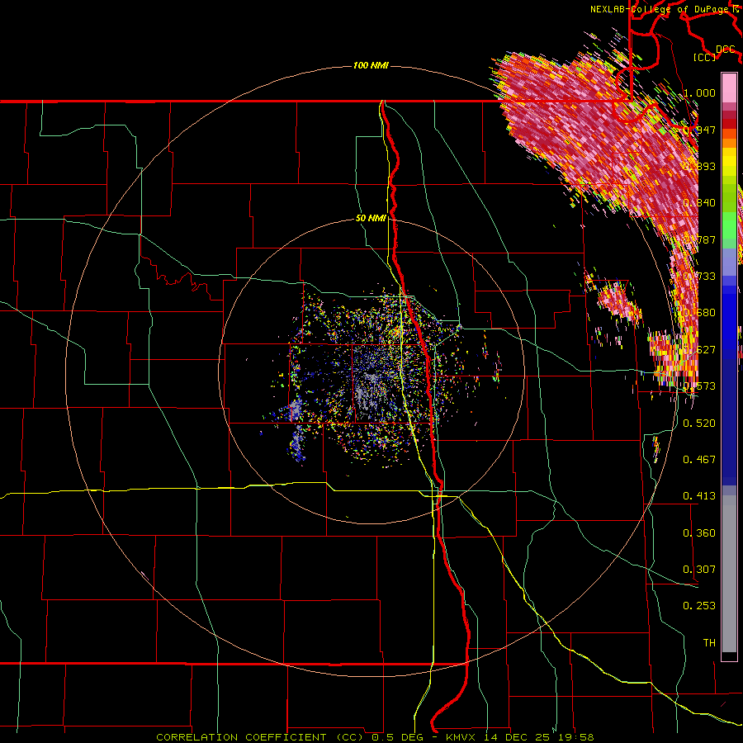Screen dimensions: 743x743
Task: Click the 0.520 color scale value
Action: tap(699, 423)
